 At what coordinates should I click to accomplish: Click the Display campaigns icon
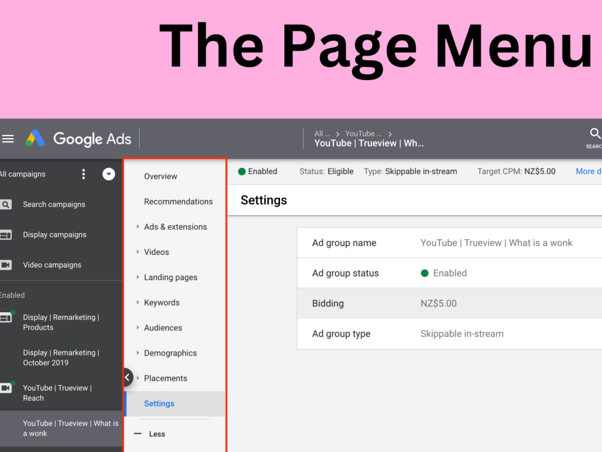click(6, 235)
